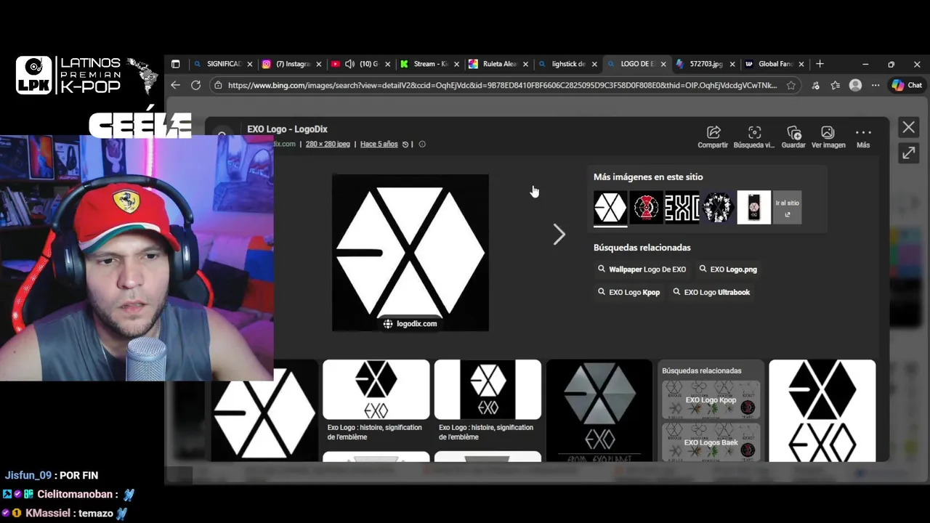930x523 pixels.
Task: Open black-background EXO Logo histoire thumbnail
Action: tap(488, 389)
